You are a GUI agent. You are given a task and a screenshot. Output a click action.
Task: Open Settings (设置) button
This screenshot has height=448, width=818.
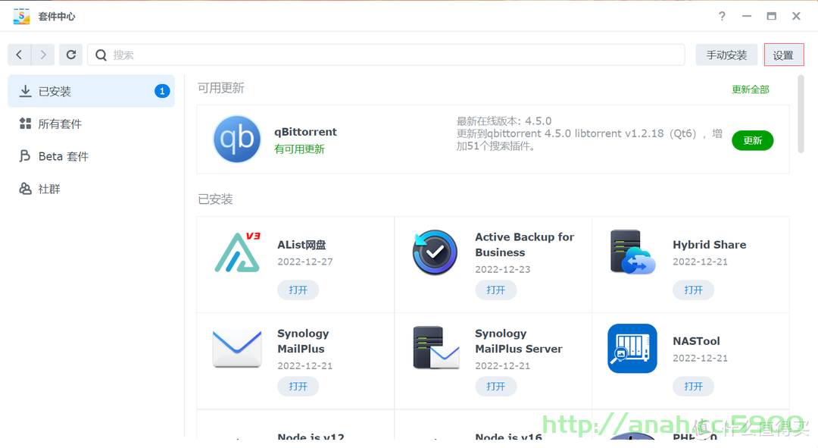click(x=784, y=55)
